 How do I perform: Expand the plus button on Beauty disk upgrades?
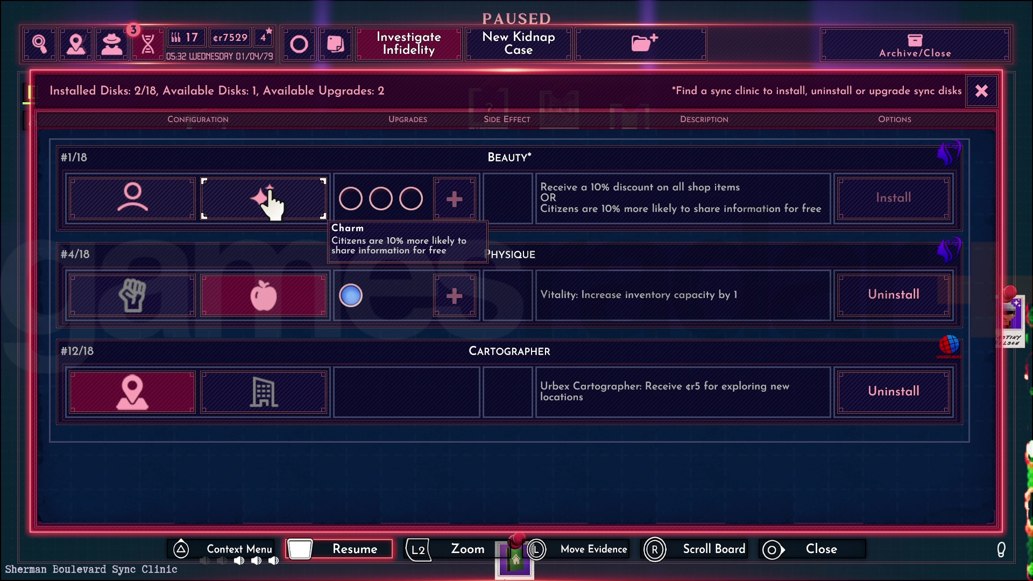(x=454, y=198)
